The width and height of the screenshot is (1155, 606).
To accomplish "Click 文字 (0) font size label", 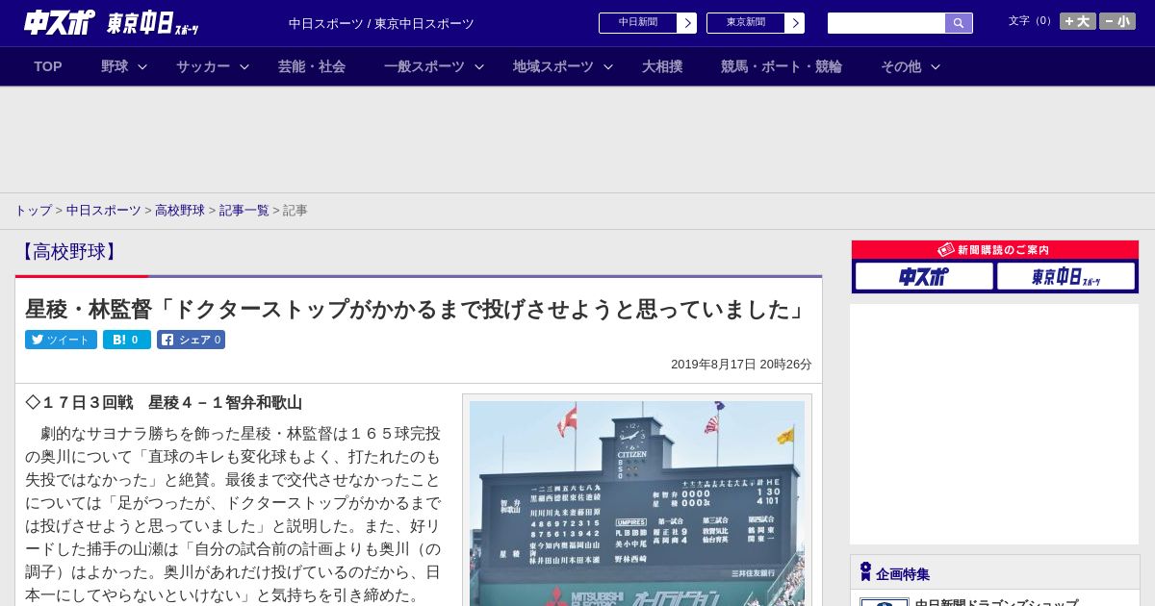I will click(x=1031, y=21).
